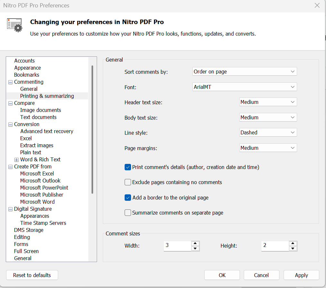
Task: Click the Width input field
Action: 177,246
